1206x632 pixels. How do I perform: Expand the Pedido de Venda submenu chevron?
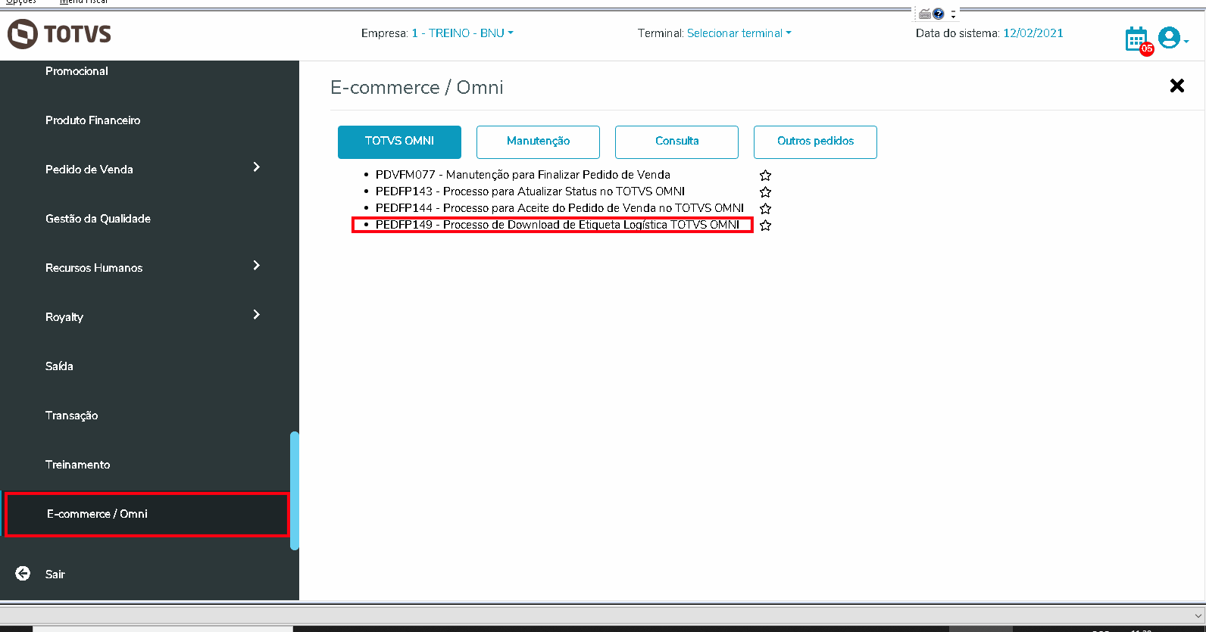[x=256, y=167]
